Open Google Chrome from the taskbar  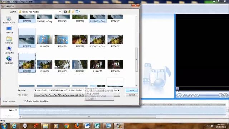tap(67, 126)
